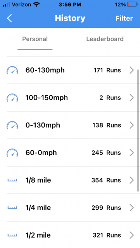The width and height of the screenshot is (140, 248).
Task: Click the ruler icon beside 1/8 mile
Action: (x=12, y=180)
